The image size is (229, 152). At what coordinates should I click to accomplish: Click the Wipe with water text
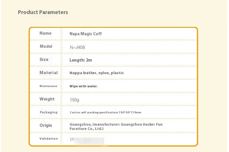84,86
